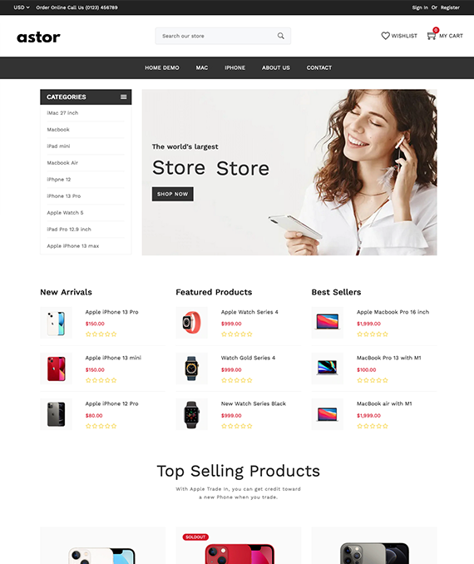The height and width of the screenshot is (564, 474).
Task: Select Apple Watch 5 category
Action: [65, 213]
